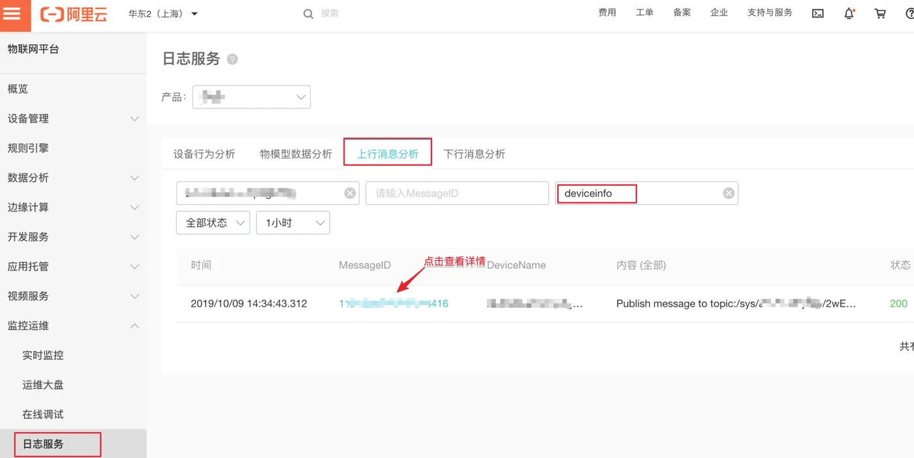
Task: Open 备案 in the top bar
Action: coord(682,13)
